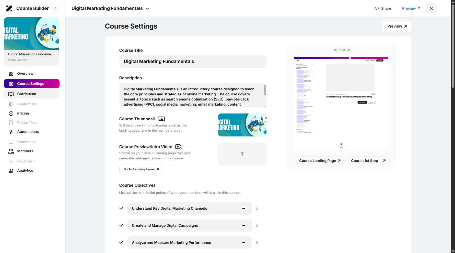Screen dimensions: 455x253
Task: Click the main page vertical scrollbar
Action: pyautogui.click(x=453, y=46)
